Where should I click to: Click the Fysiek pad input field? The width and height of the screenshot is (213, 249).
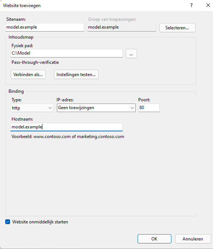click(x=67, y=53)
